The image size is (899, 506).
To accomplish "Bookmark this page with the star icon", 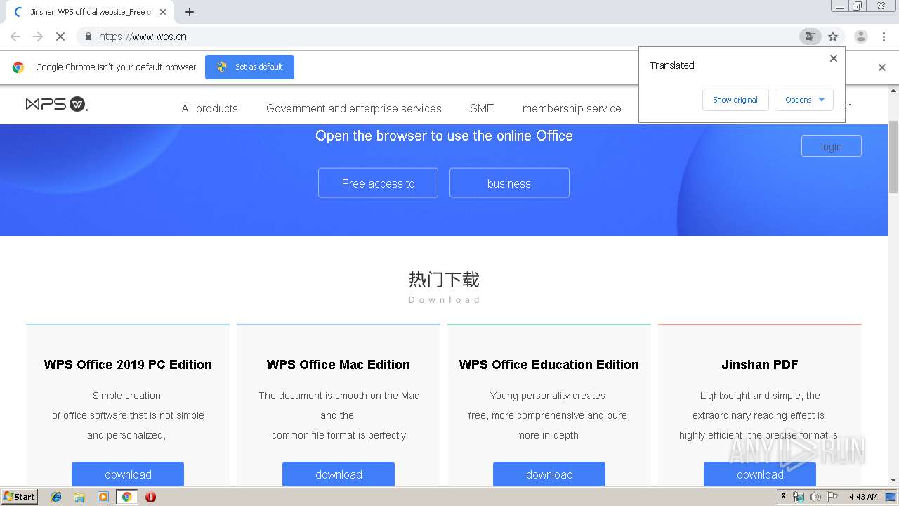I will point(833,37).
